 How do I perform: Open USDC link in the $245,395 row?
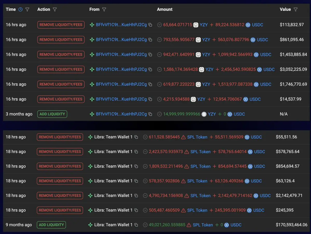pos(259,210)
